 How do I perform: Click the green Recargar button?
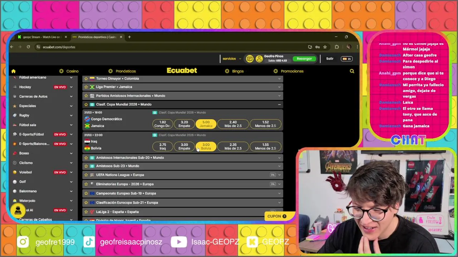coord(304,59)
